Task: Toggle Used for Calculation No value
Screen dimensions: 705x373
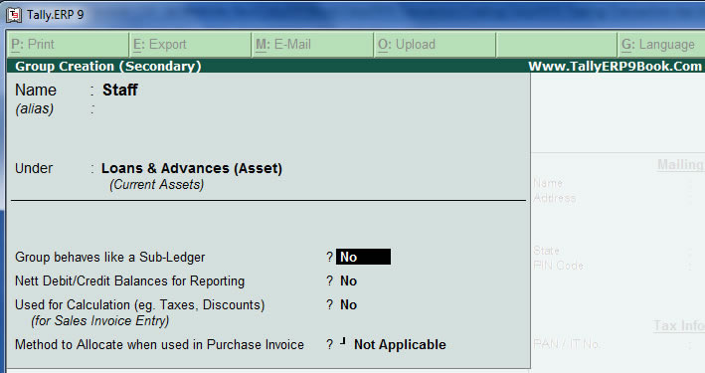Action: tap(348, 305)
